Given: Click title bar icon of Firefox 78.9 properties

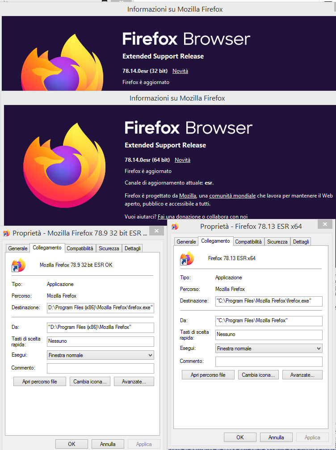Looking at the screenshot, I should tap(7, 233).
